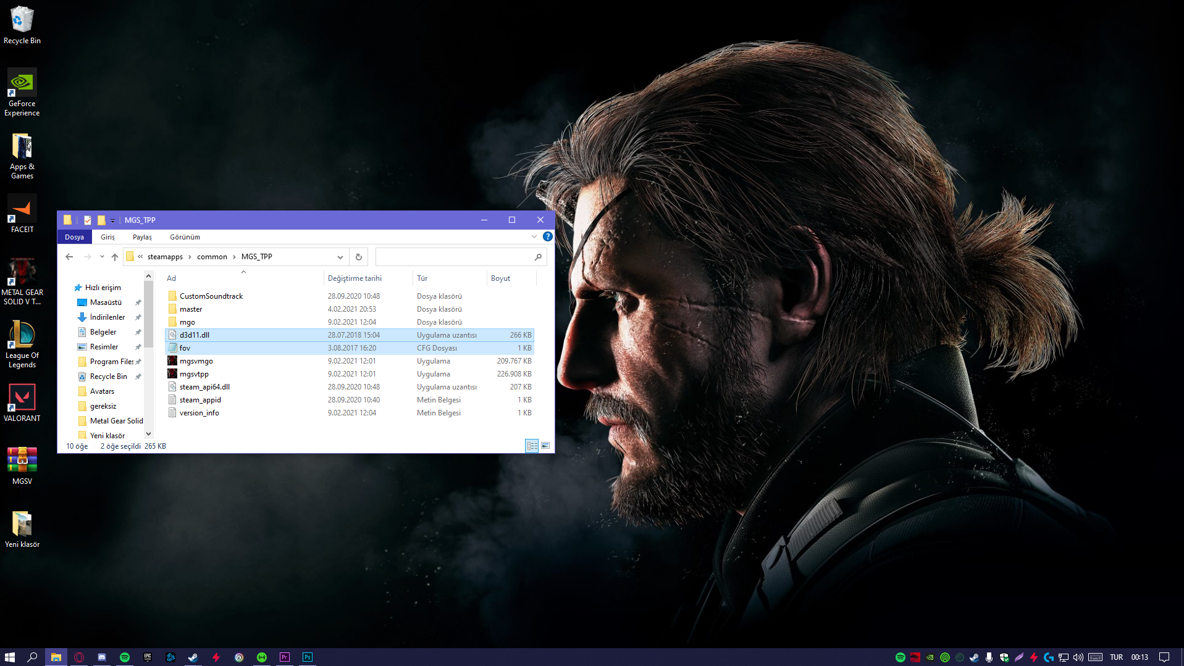This screenshot has width=1184, height=666.
Task: Refresh the MGS_TPP folder view
Action: coord(359,257)
